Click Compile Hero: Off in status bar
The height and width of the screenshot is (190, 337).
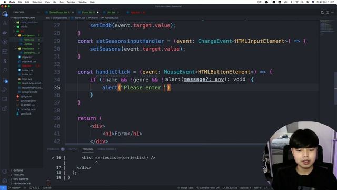(x=208, y=188)
